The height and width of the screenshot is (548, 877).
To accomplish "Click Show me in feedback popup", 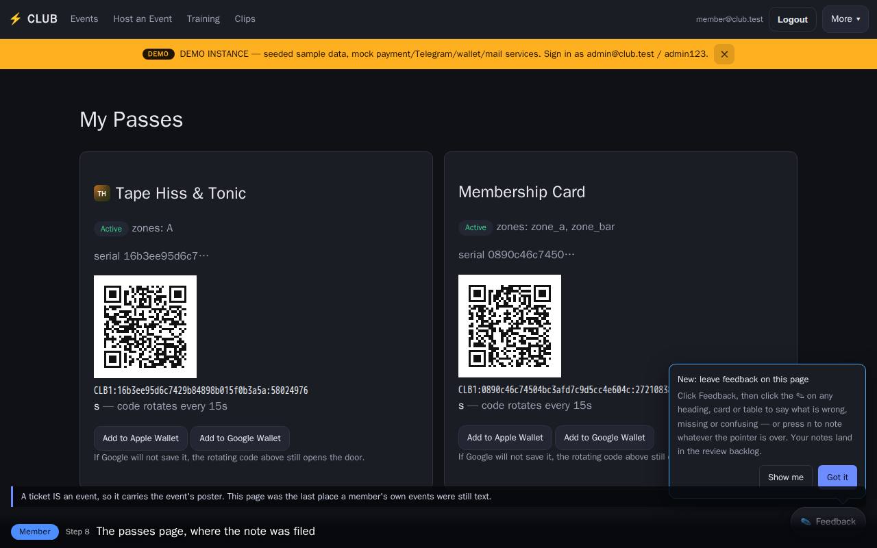I will click(x=786, y=477).
